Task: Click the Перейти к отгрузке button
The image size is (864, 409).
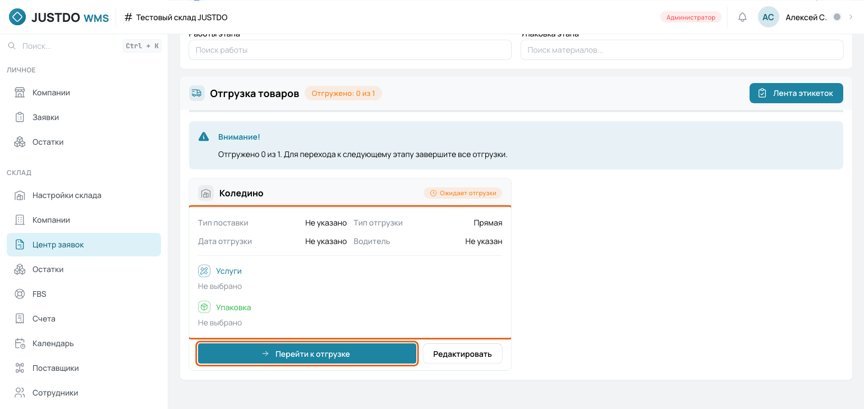Action: point(307,354)
